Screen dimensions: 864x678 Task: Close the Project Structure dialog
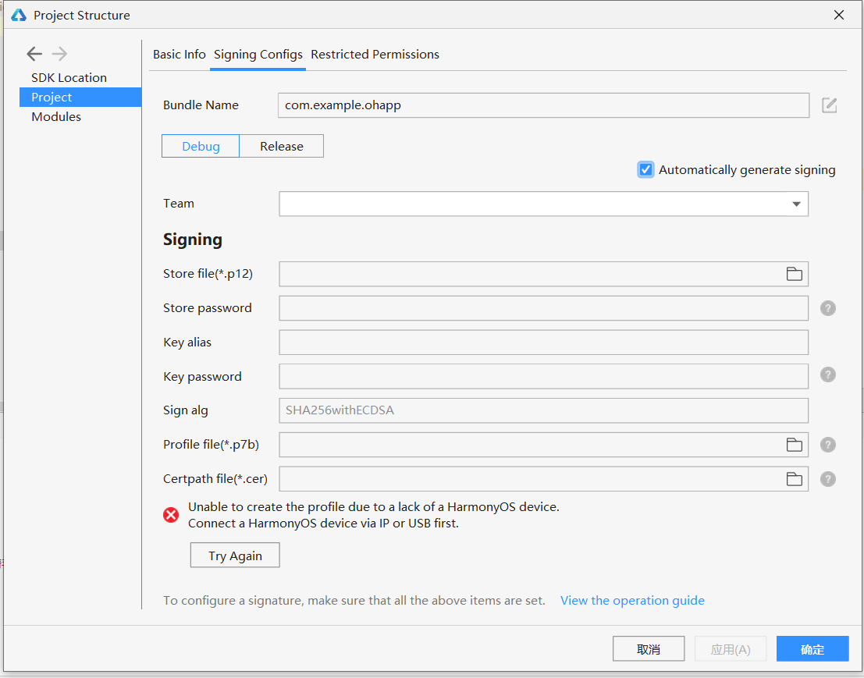click(839, 15)
